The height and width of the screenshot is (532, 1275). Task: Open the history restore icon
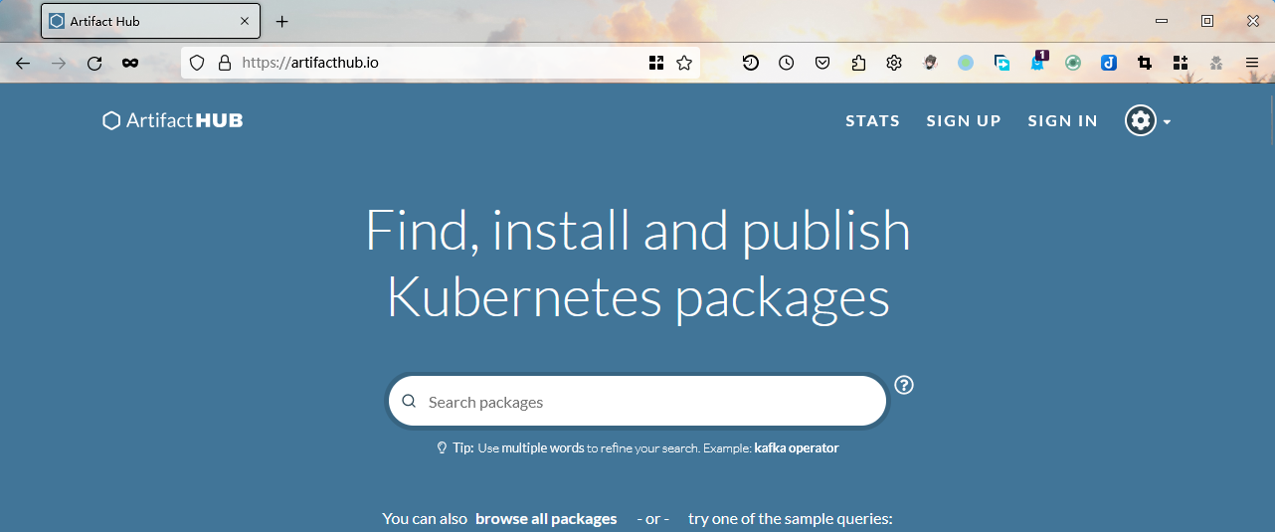[751, 63]
